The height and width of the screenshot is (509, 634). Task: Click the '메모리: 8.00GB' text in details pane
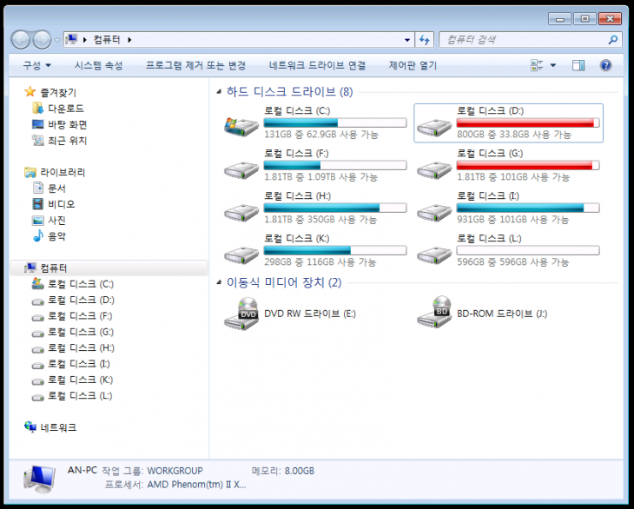(282, 471)
